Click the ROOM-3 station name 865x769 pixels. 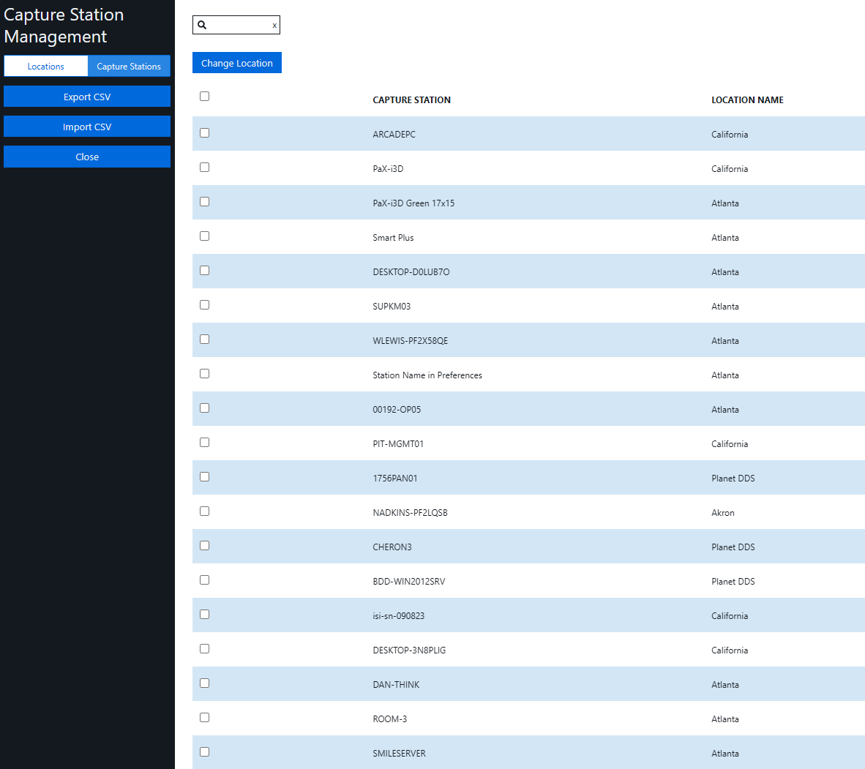coord(390,719)
